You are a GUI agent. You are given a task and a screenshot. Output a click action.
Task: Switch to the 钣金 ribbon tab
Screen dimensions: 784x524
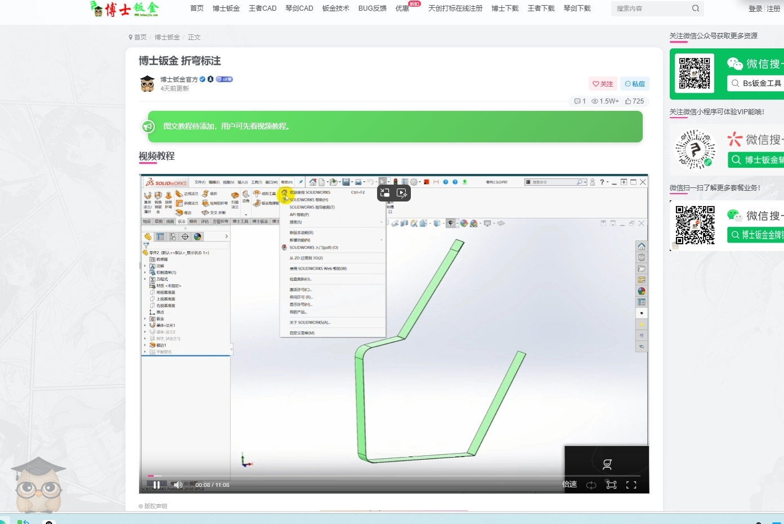point(182,221)
